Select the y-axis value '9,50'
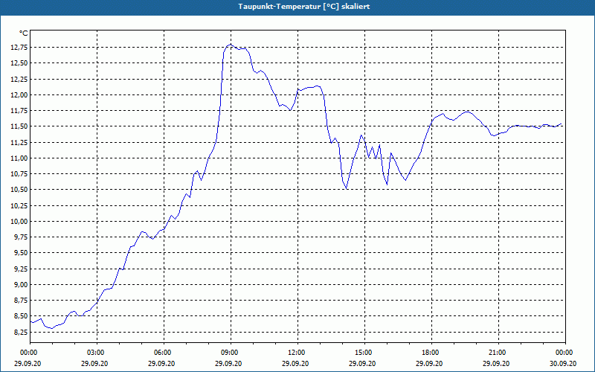This screenshot has height=372, width=595. pyautogui.click(x=20, y=253)
